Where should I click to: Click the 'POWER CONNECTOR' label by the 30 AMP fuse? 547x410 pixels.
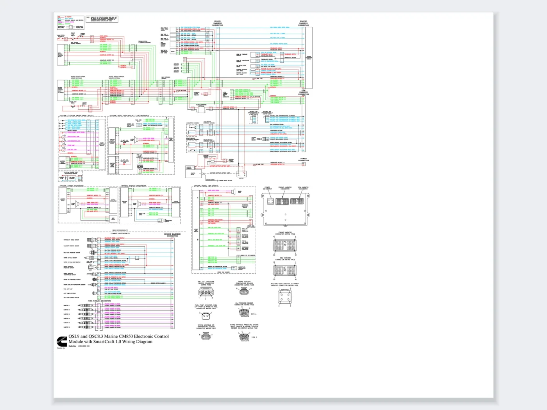point(304,160)
